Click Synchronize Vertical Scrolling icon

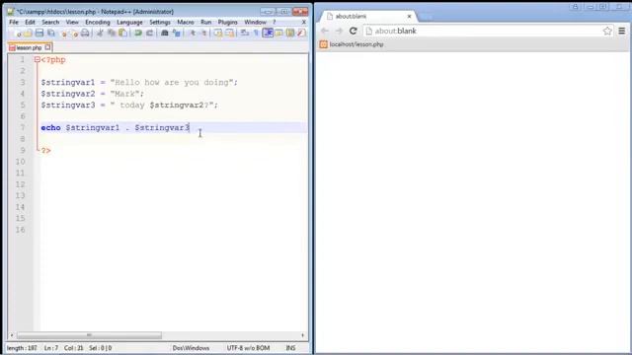click(x=218, y=34)
